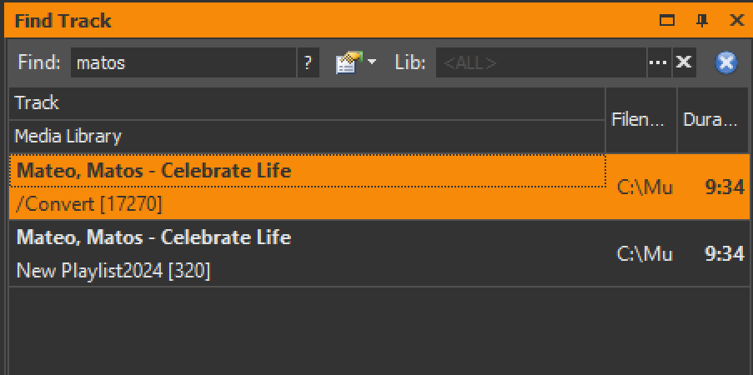Click the Find Track panel title
Screen dimensions: 753x375
point(63,20)
